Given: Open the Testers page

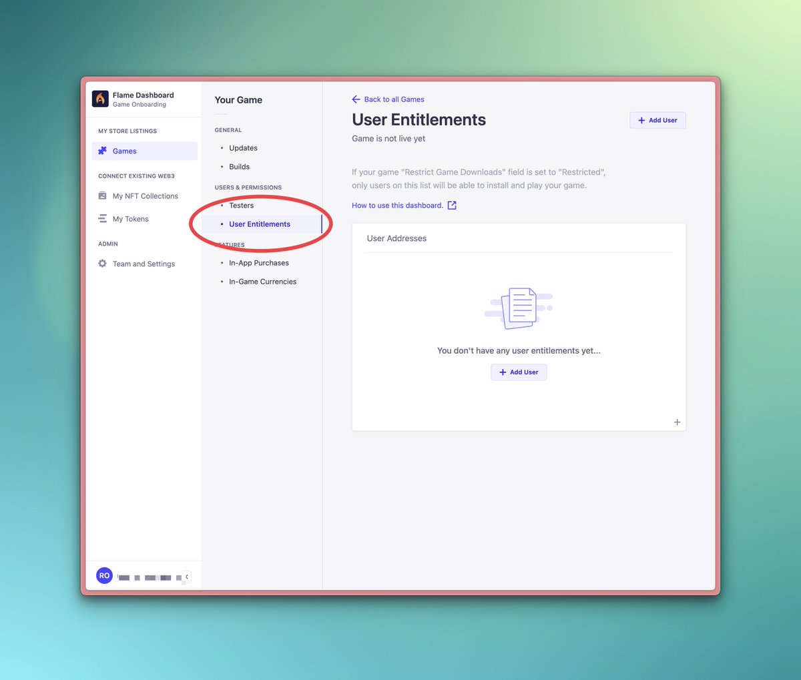Looking at the screenshot, I should click(241, 206).
